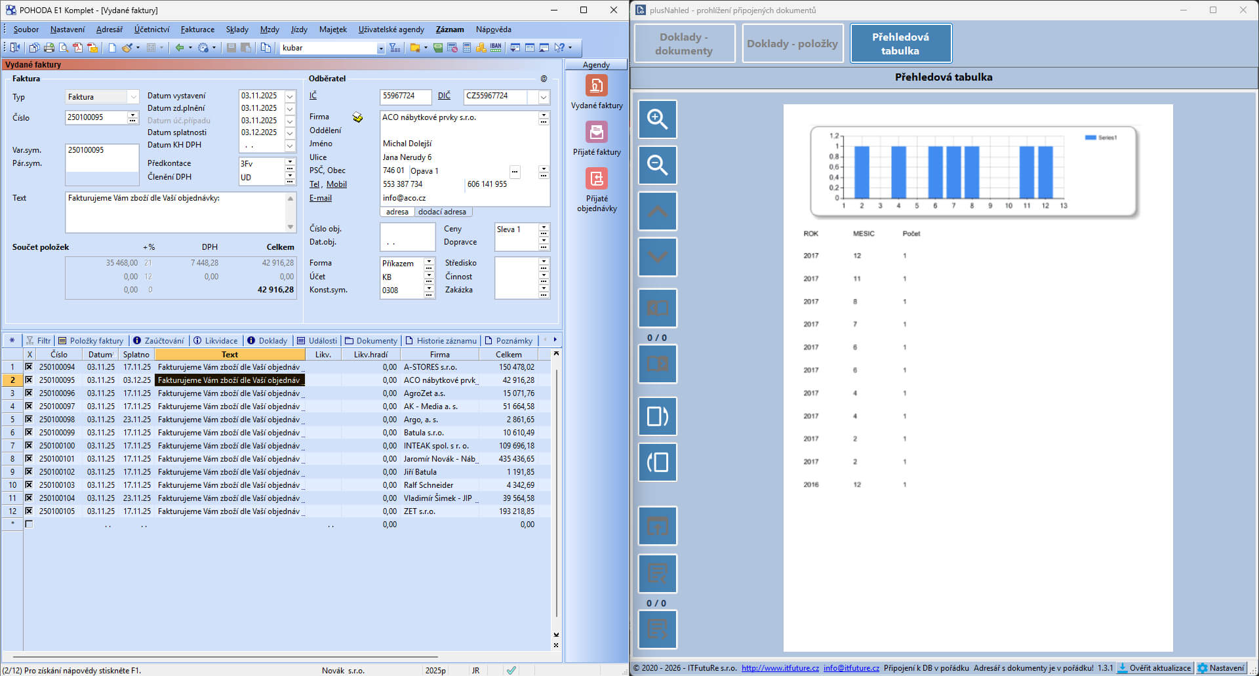Screen dimensions: 1259x676
Task: Click the scroll down chevron button
Action: 657,257
